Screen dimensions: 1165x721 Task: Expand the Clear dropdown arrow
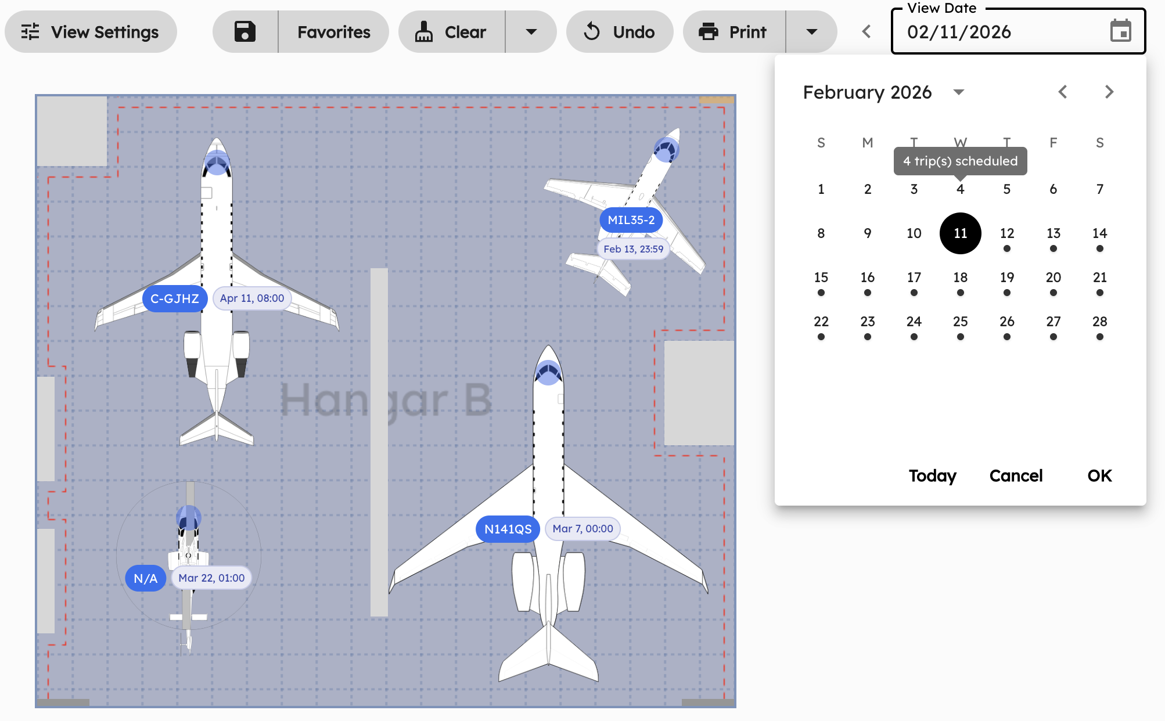(x=531, y=32)
